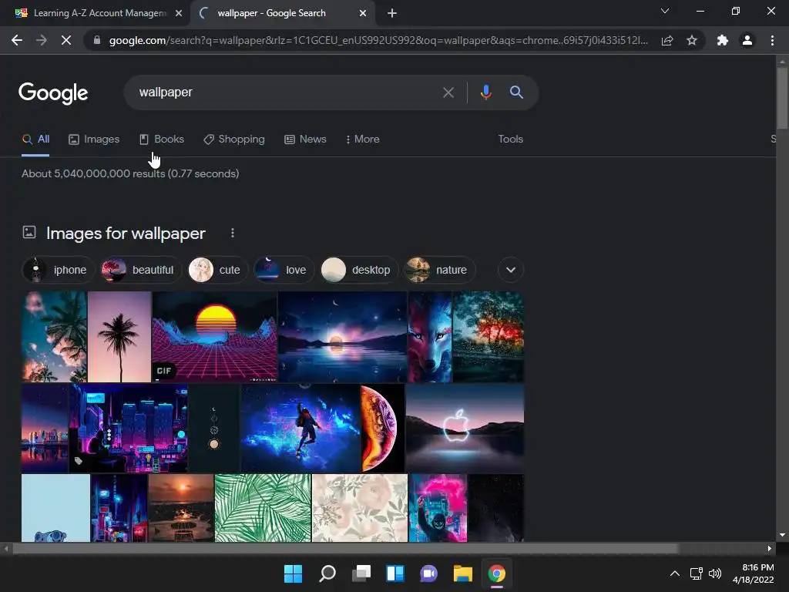Click the padlock site info icon
789x592 pixels.
[x=97, y=40]
